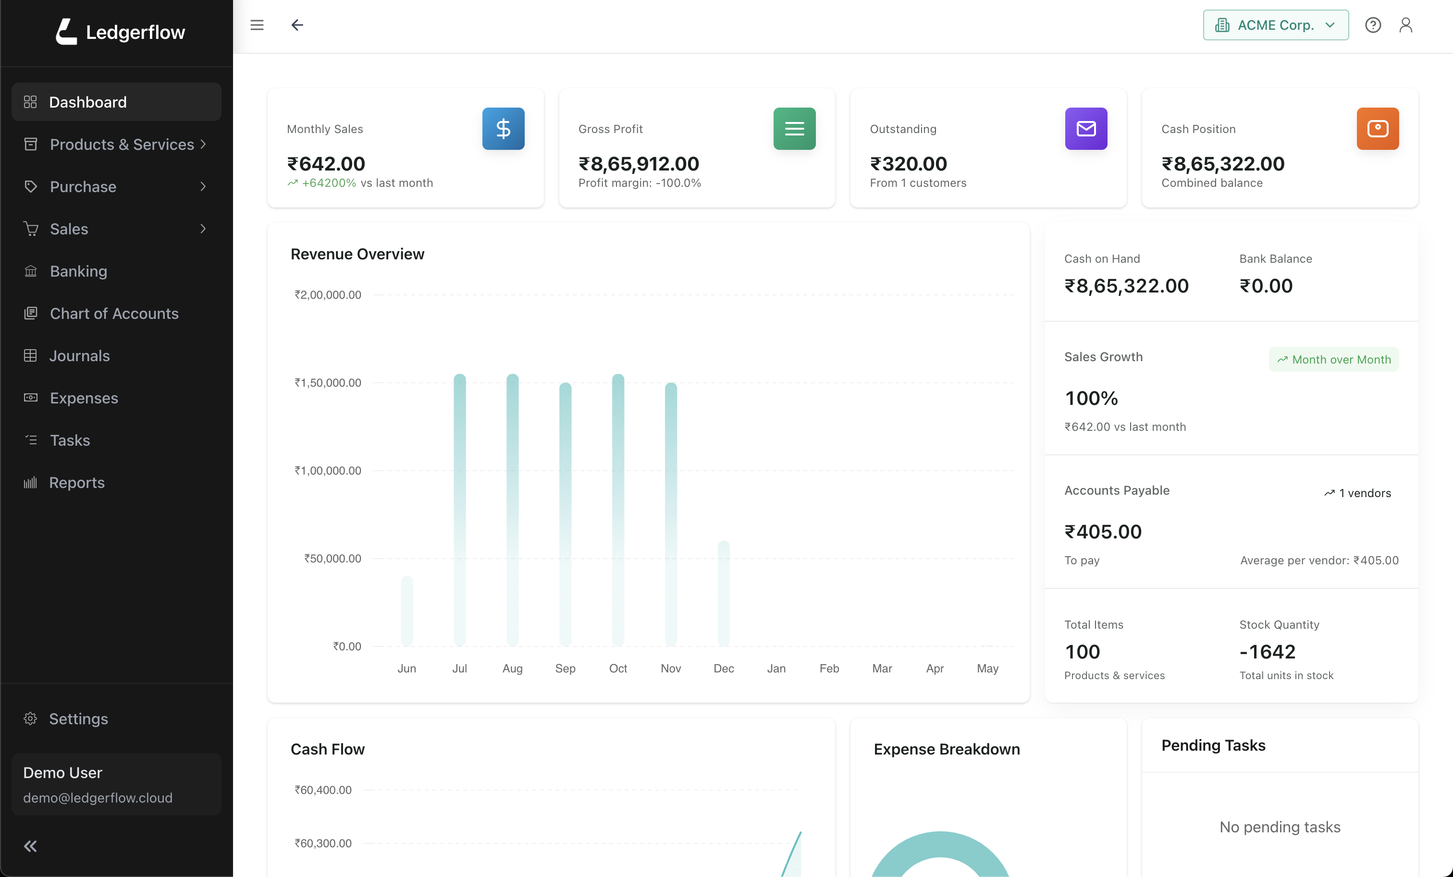This screenshot has width=1453, height=877.
Task: Click the user profile icon
Action: point(1406,25)
